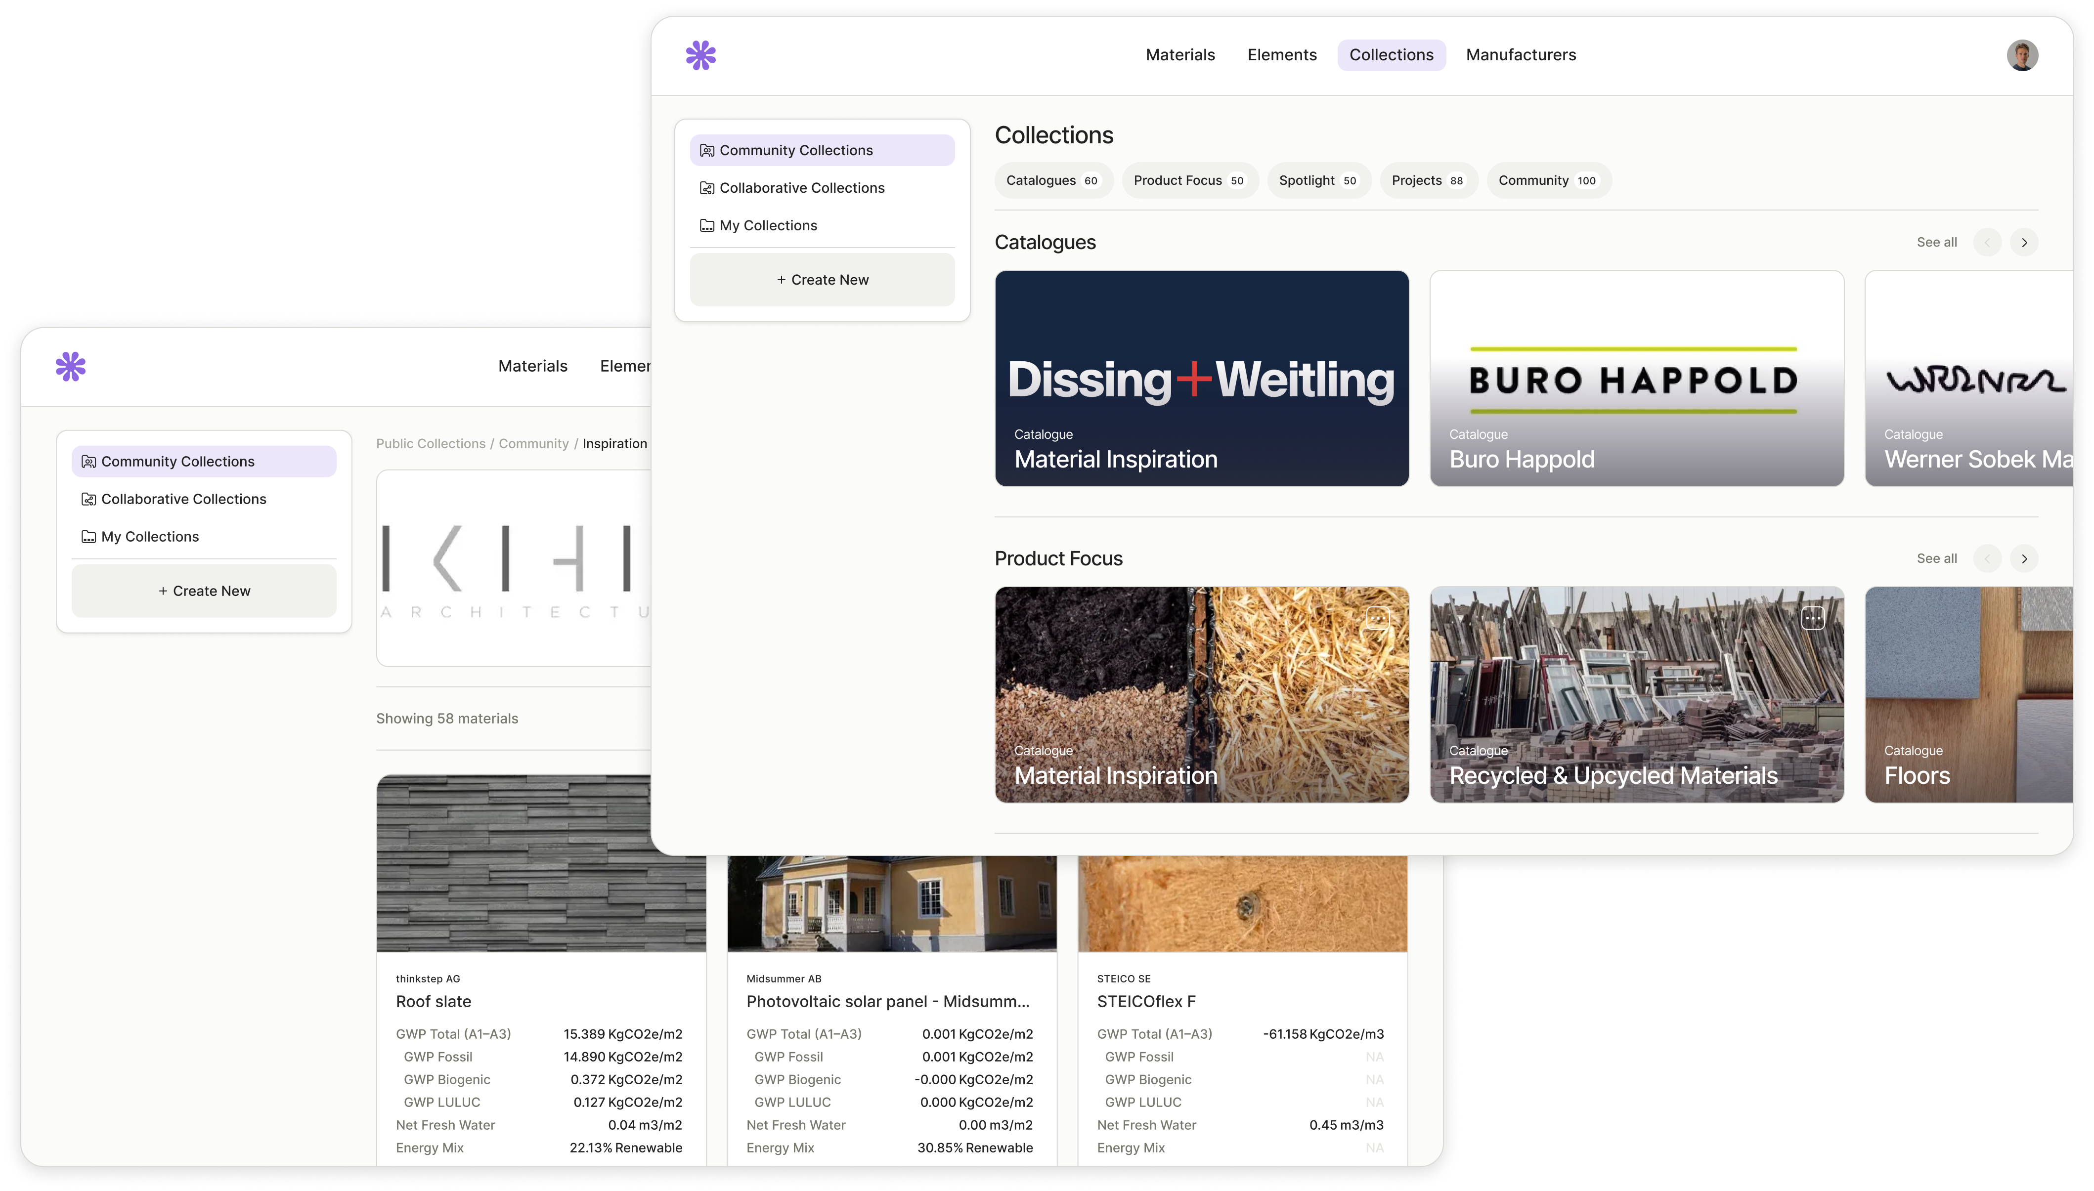2094x1191 pixels.
Task: Open more options on the Recycled & Upcycled Materials card
Action: (x=1813, y=618)
